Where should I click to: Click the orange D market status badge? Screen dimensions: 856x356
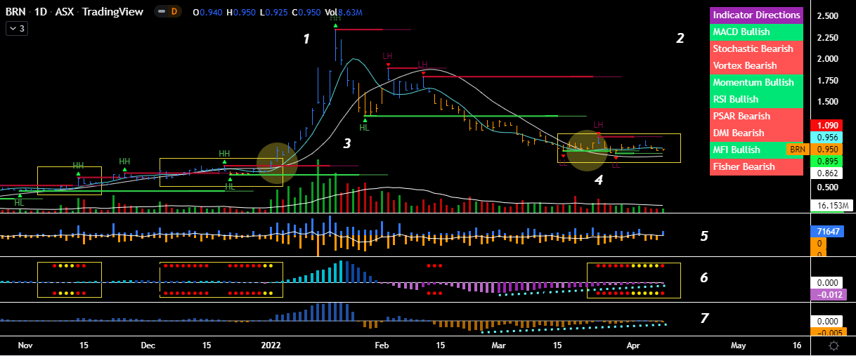point(175,12)
